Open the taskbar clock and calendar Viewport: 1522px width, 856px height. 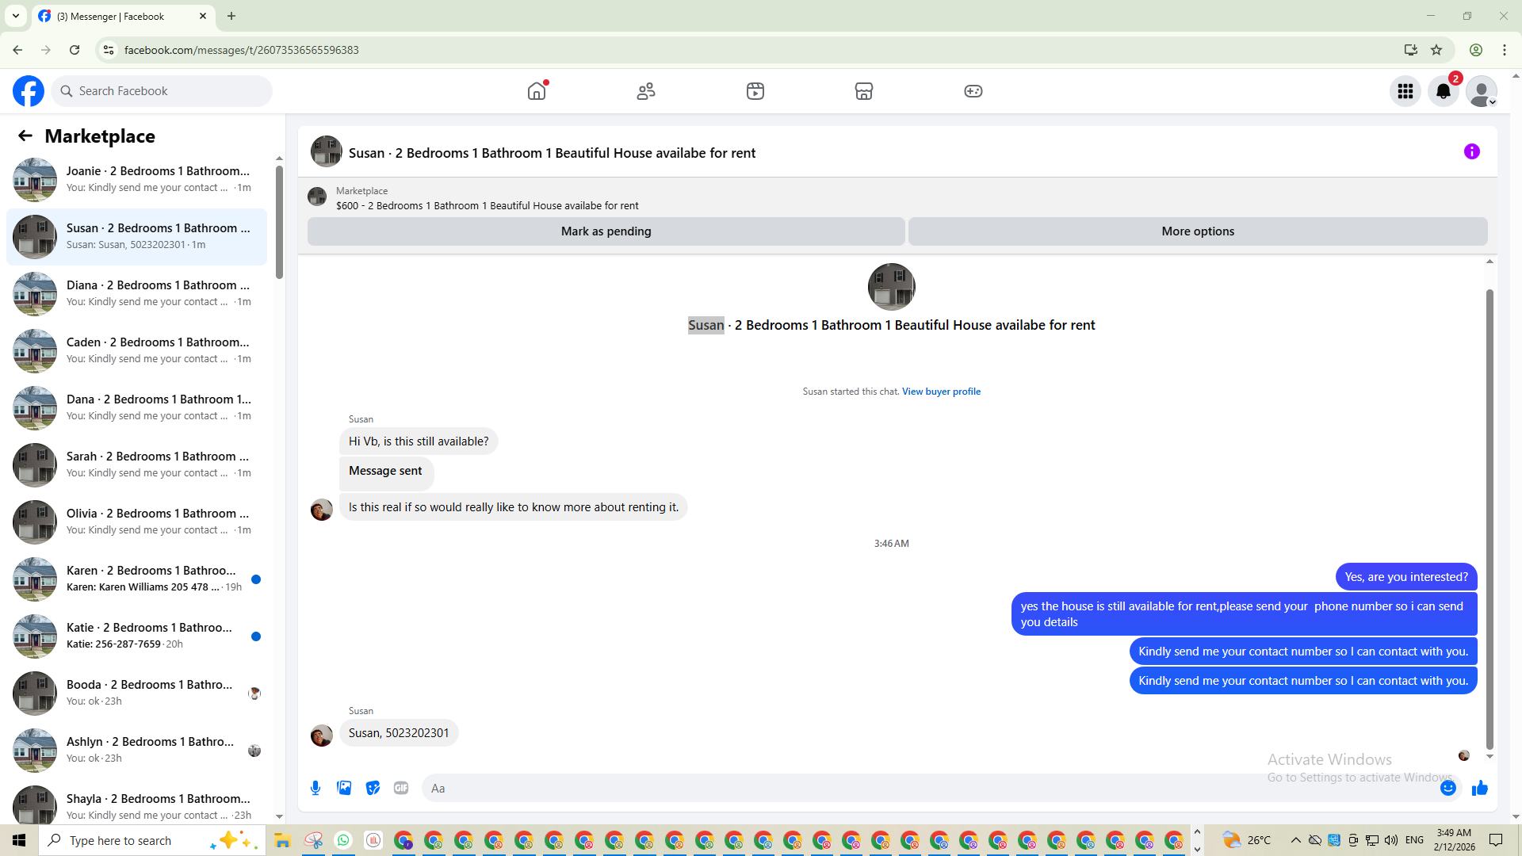(x=1454, y=840)
